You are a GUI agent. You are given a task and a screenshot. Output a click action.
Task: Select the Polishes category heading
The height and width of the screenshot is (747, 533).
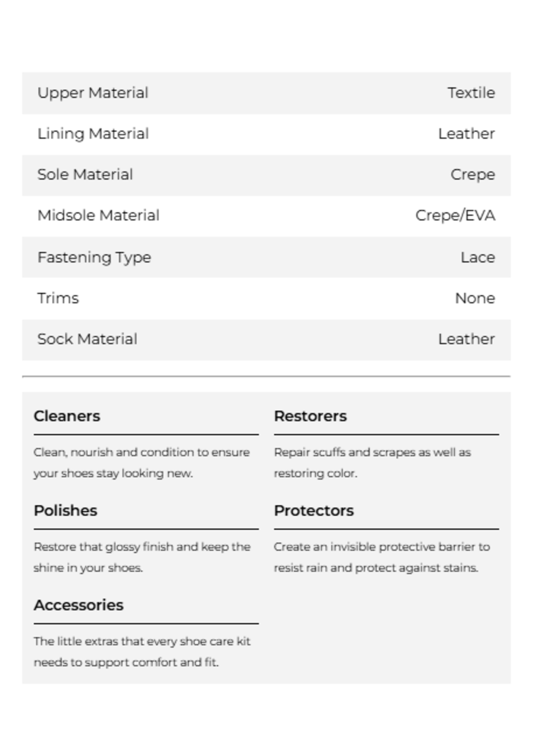click(65, 511)
